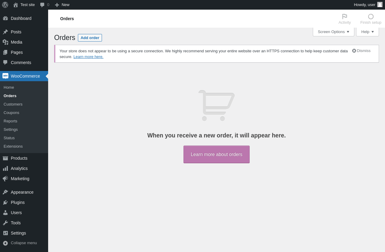Open the Marketing menu label
The image size is (385, 252).
coord(20,179)
